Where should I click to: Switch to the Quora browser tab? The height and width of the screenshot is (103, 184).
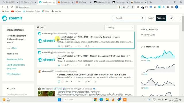pos(83,2)
